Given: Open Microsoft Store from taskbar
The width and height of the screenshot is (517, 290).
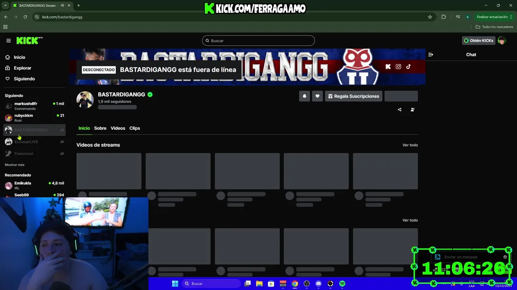Looking at the screenshot, I should pyautogui.click(x=271, y=284).
